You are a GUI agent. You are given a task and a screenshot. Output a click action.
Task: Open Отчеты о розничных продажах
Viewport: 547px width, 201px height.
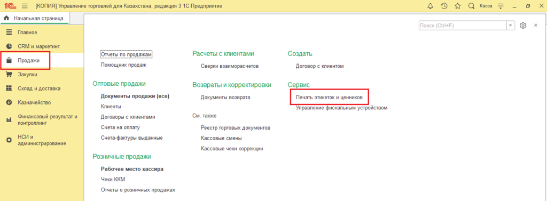coord(138,190)
